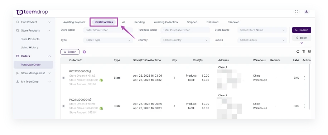Image resolution: width=328 pixels, height=135 pixels.
Task: Click the fullscreen icon in the header
Action: point(296,12)
